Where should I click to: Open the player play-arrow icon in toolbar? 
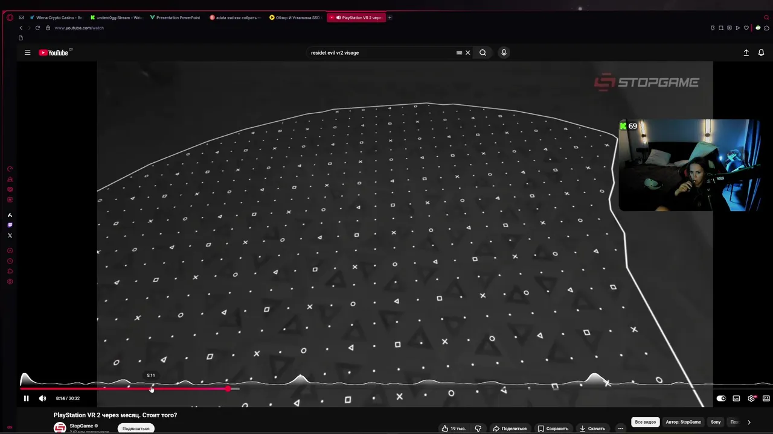pyautogui.click(x=737, y=28)
